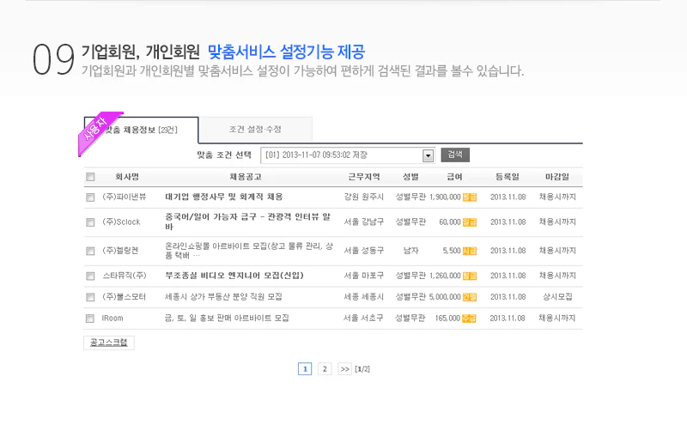Mark the IRoom row checkbox
Viewport: 687px width, 431px height.
pyautogui.click(x=90, y=319)
